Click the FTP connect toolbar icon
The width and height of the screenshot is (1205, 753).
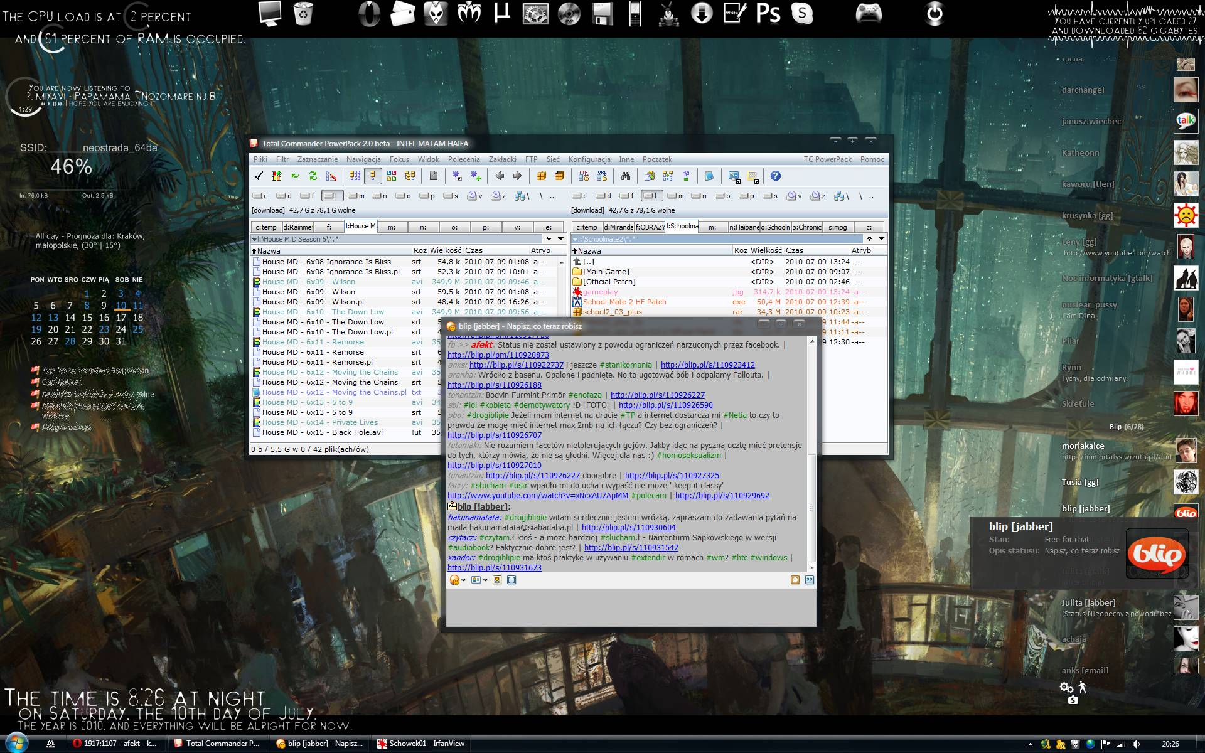pos(584,176)
